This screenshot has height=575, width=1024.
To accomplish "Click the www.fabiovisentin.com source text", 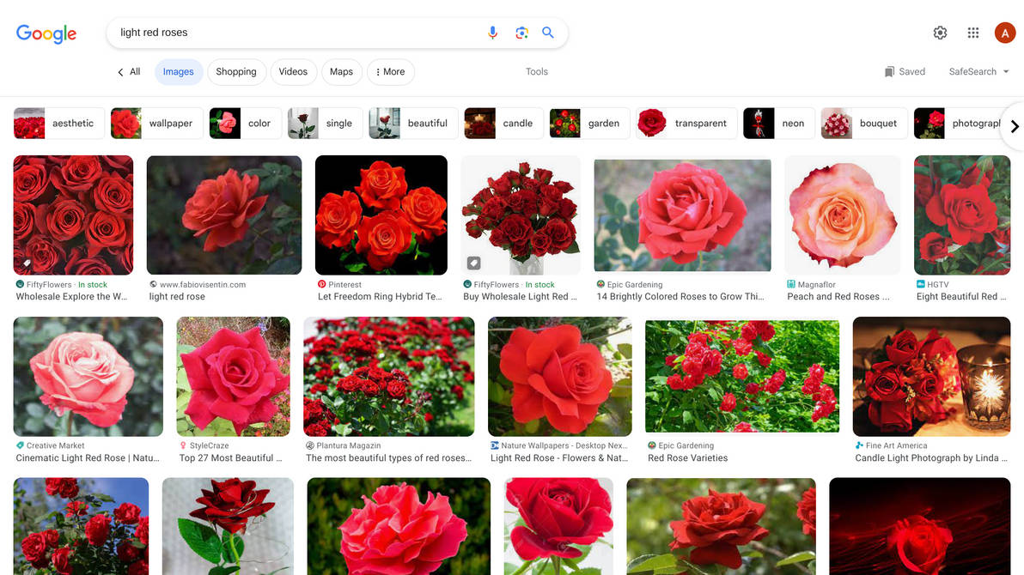I will (203, 285).
